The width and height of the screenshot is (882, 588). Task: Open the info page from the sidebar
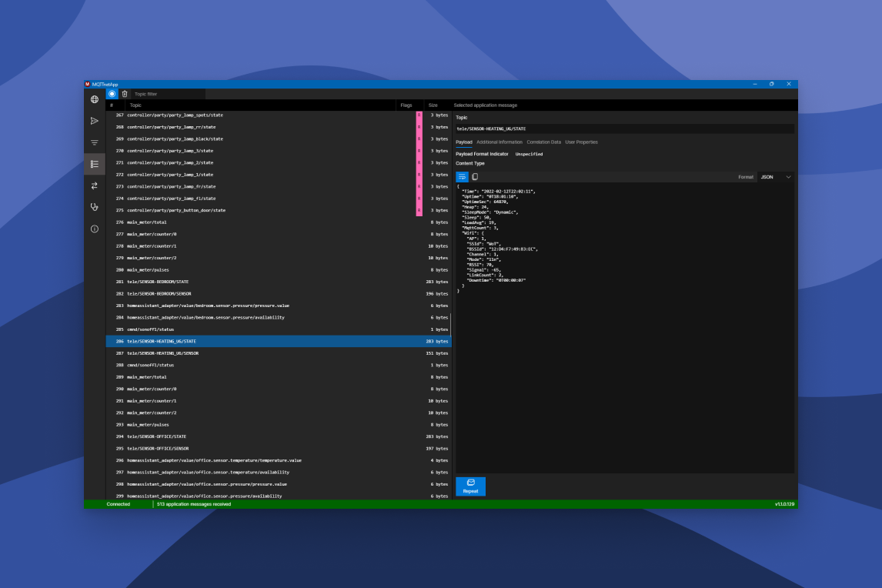tap(94, 228)
